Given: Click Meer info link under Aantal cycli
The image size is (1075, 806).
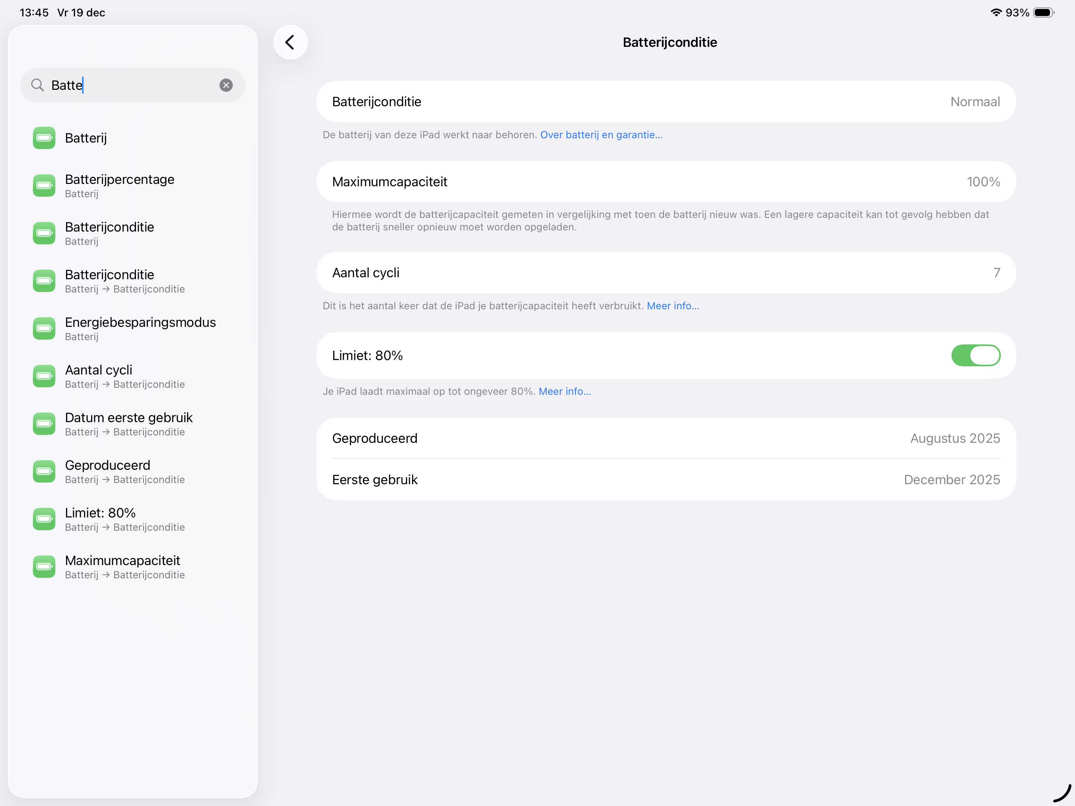Looking at the screenshot, I should [x=673, y=306].
